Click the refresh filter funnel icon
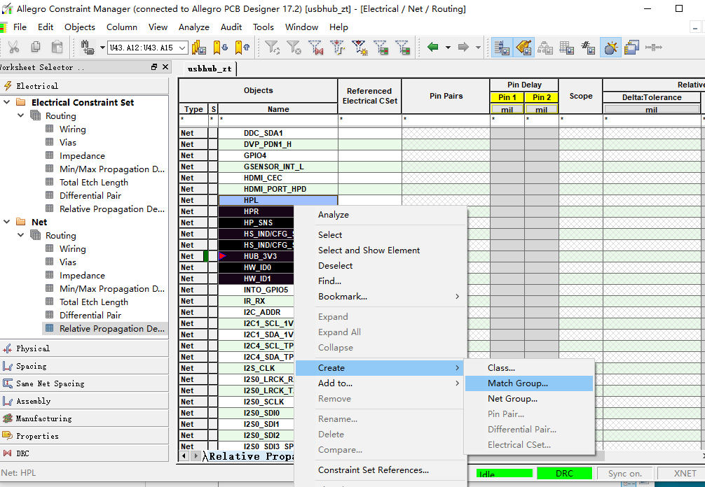Viewport: 705px width, 487px height. point(272,47)
